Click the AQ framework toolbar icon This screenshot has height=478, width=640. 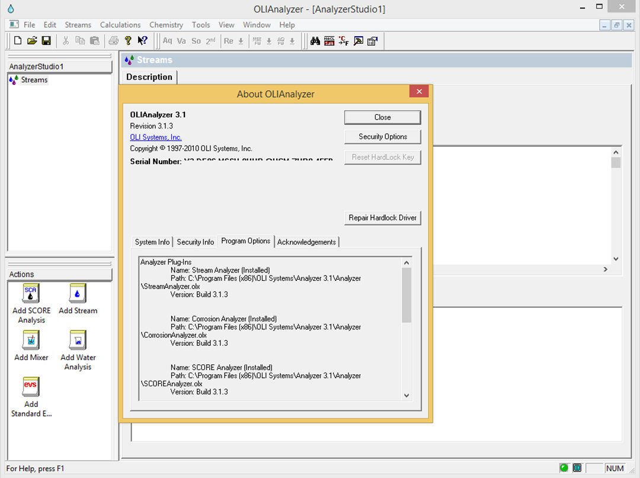click(281, 41)
